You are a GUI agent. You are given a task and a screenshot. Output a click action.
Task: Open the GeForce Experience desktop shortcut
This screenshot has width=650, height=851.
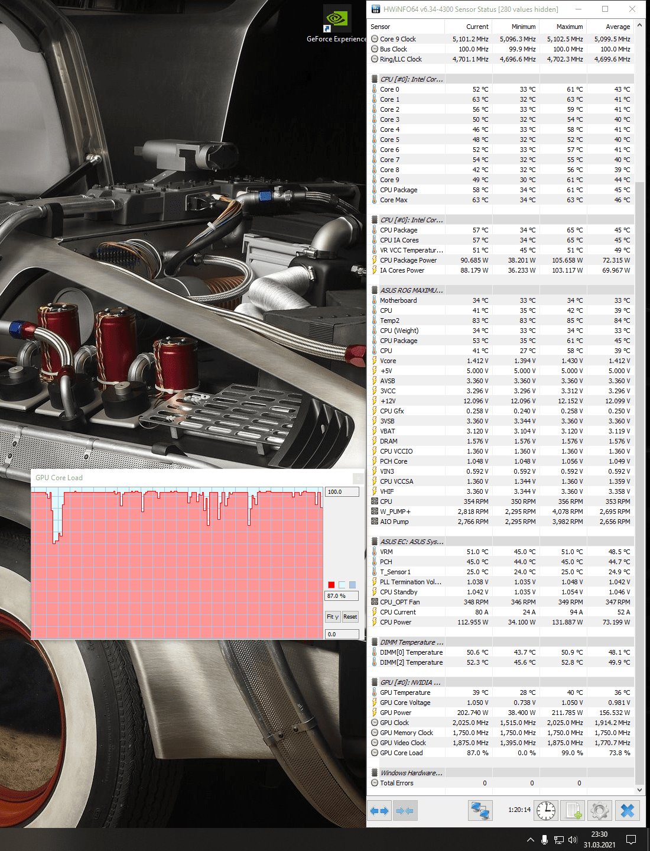(x=336, y=24)
